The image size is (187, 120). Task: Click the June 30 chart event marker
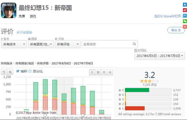[45, 115]
